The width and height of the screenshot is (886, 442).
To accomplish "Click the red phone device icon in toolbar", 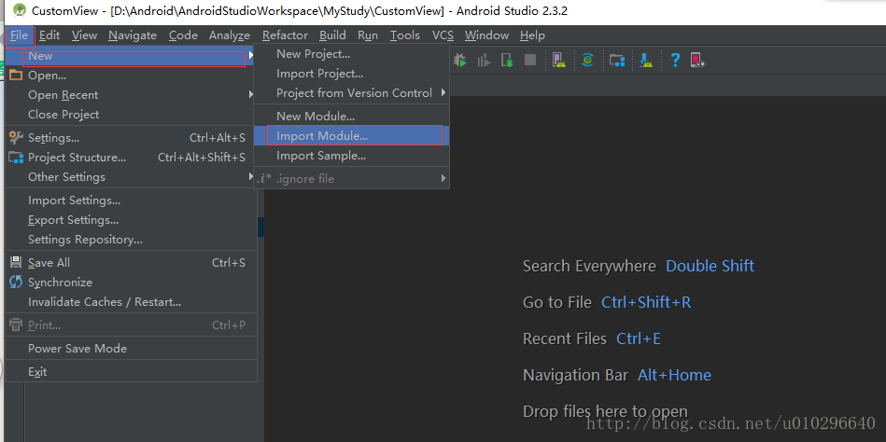I will pyautogui.click(x=697, y=60).
